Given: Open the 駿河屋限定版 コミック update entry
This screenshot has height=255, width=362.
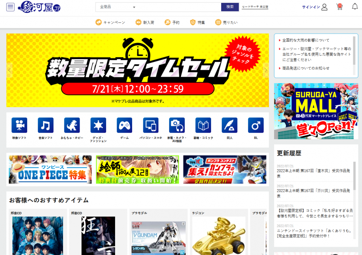Looking at the screenshot, I should 315,213.
